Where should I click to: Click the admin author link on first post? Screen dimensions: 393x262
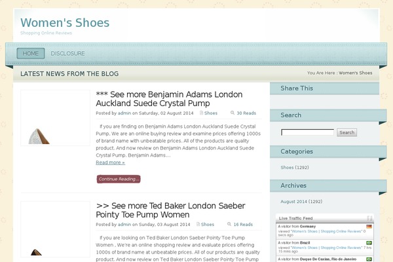[124, 113]
